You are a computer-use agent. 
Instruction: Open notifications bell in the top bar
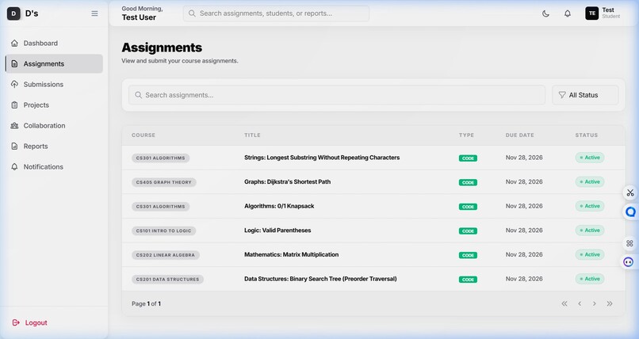pyautogui.click(x=568, y=13)
